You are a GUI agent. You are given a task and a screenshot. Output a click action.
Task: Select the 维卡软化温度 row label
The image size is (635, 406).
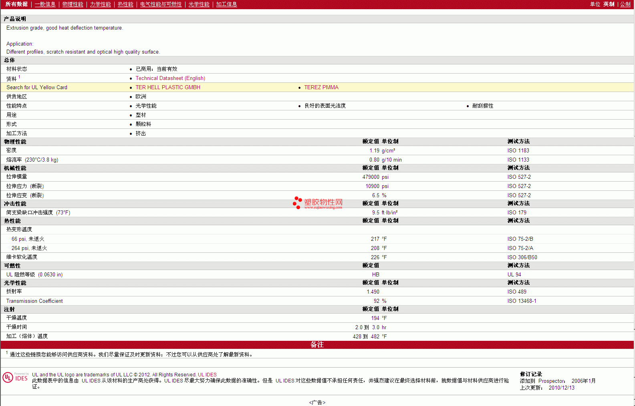[22, 257]
